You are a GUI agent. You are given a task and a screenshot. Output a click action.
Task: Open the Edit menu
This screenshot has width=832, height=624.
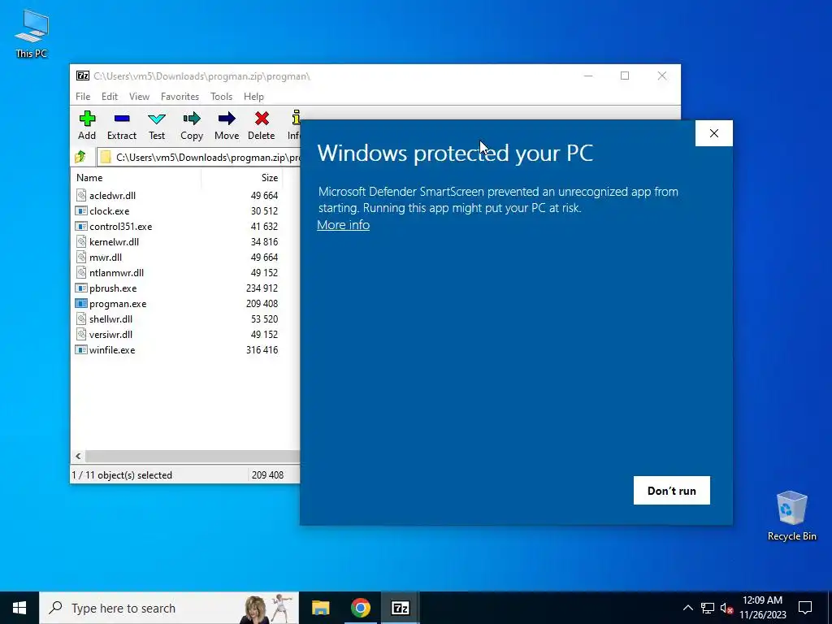[x=110, y=97]
